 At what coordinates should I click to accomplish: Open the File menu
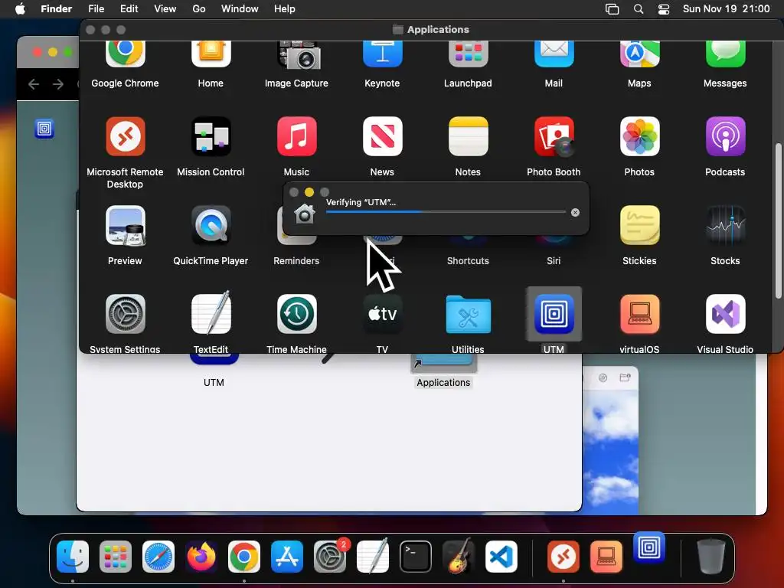96,9
